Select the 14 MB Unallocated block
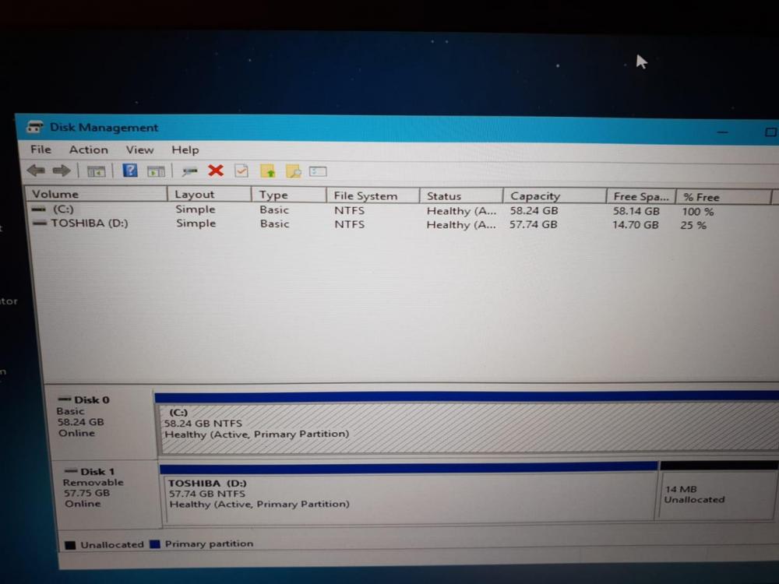 point(717,494)
